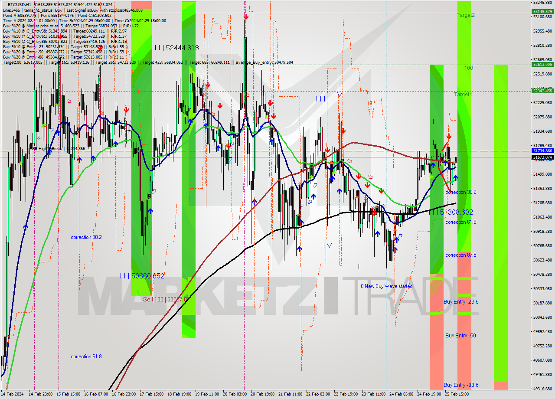Click 53100.880 on the price scale
This screenshot has width=555, height=399.
pyautogui.click(x=543, y=16)
